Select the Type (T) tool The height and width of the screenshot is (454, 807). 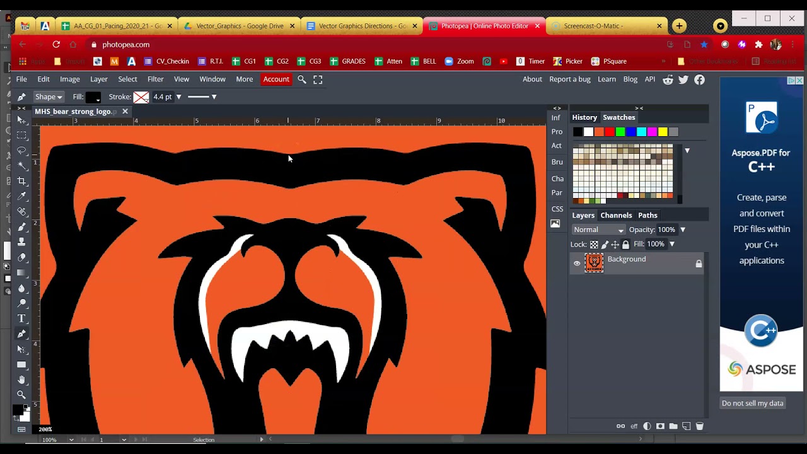pos(21,318)
